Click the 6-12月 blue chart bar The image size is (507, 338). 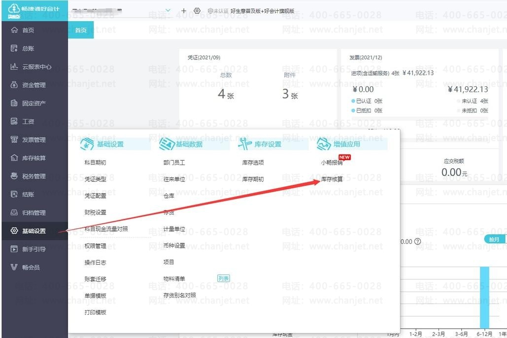click(x=484, y=298)
